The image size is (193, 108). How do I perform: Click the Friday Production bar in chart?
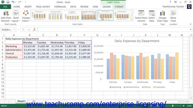pos(177,66)
